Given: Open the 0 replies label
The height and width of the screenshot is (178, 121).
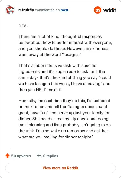Looking at the screenshot, I should 51,156.
